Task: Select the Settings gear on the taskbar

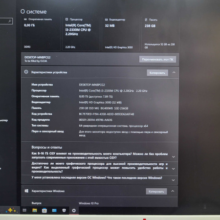Action: point(74,211)
